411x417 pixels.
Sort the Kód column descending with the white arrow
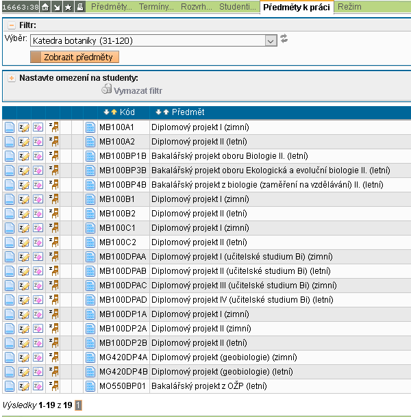click(106, 112)
